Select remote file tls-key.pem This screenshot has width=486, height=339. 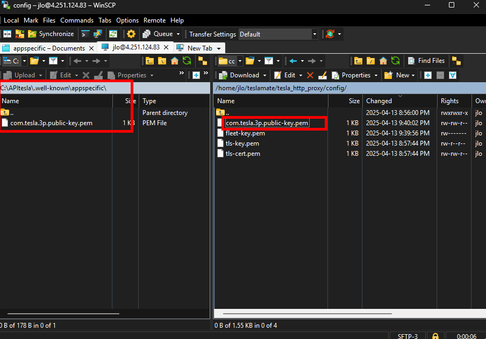242,143
